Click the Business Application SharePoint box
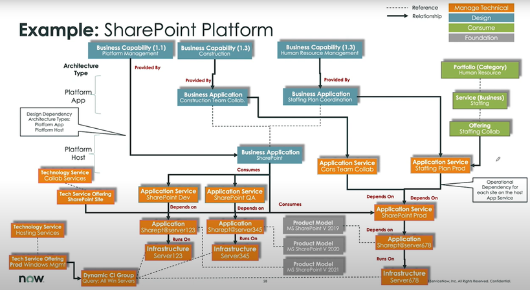The width and height of the screenshot is (530, 290). point(270,155)
